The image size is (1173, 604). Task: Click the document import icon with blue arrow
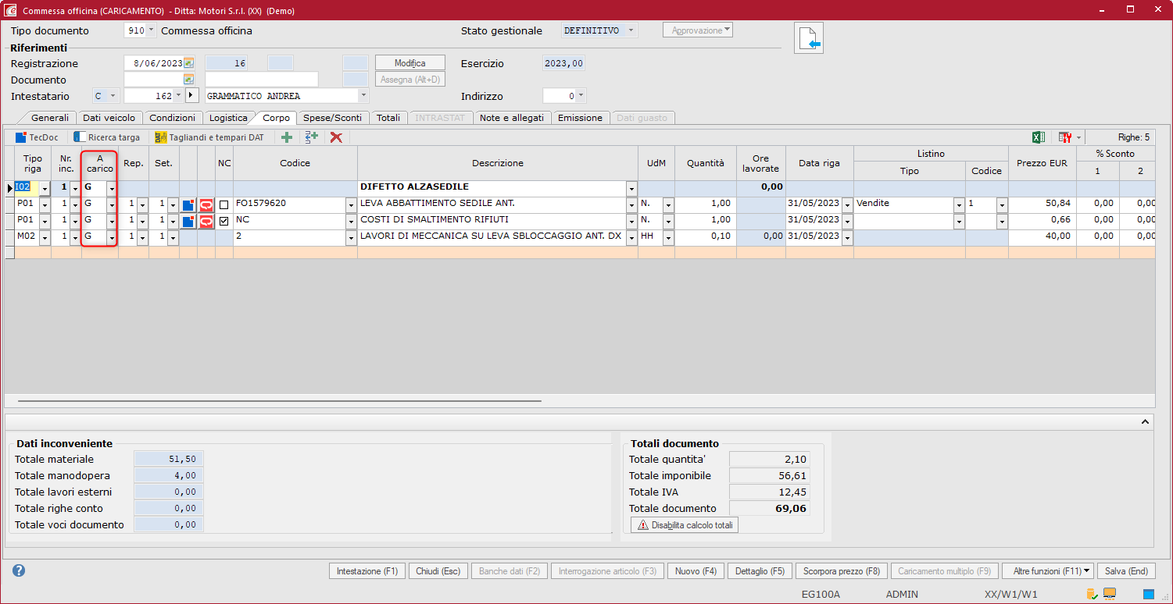(x=809, y=38)
